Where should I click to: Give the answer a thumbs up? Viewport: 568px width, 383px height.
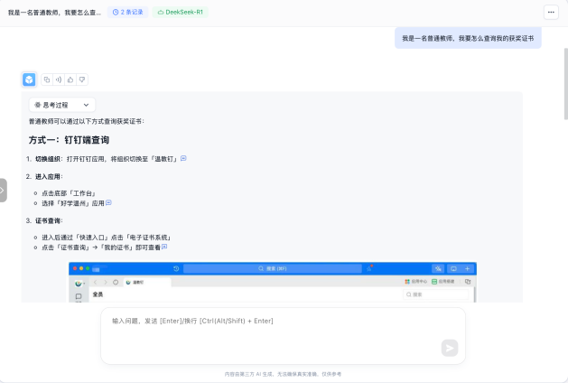point(70,79)
